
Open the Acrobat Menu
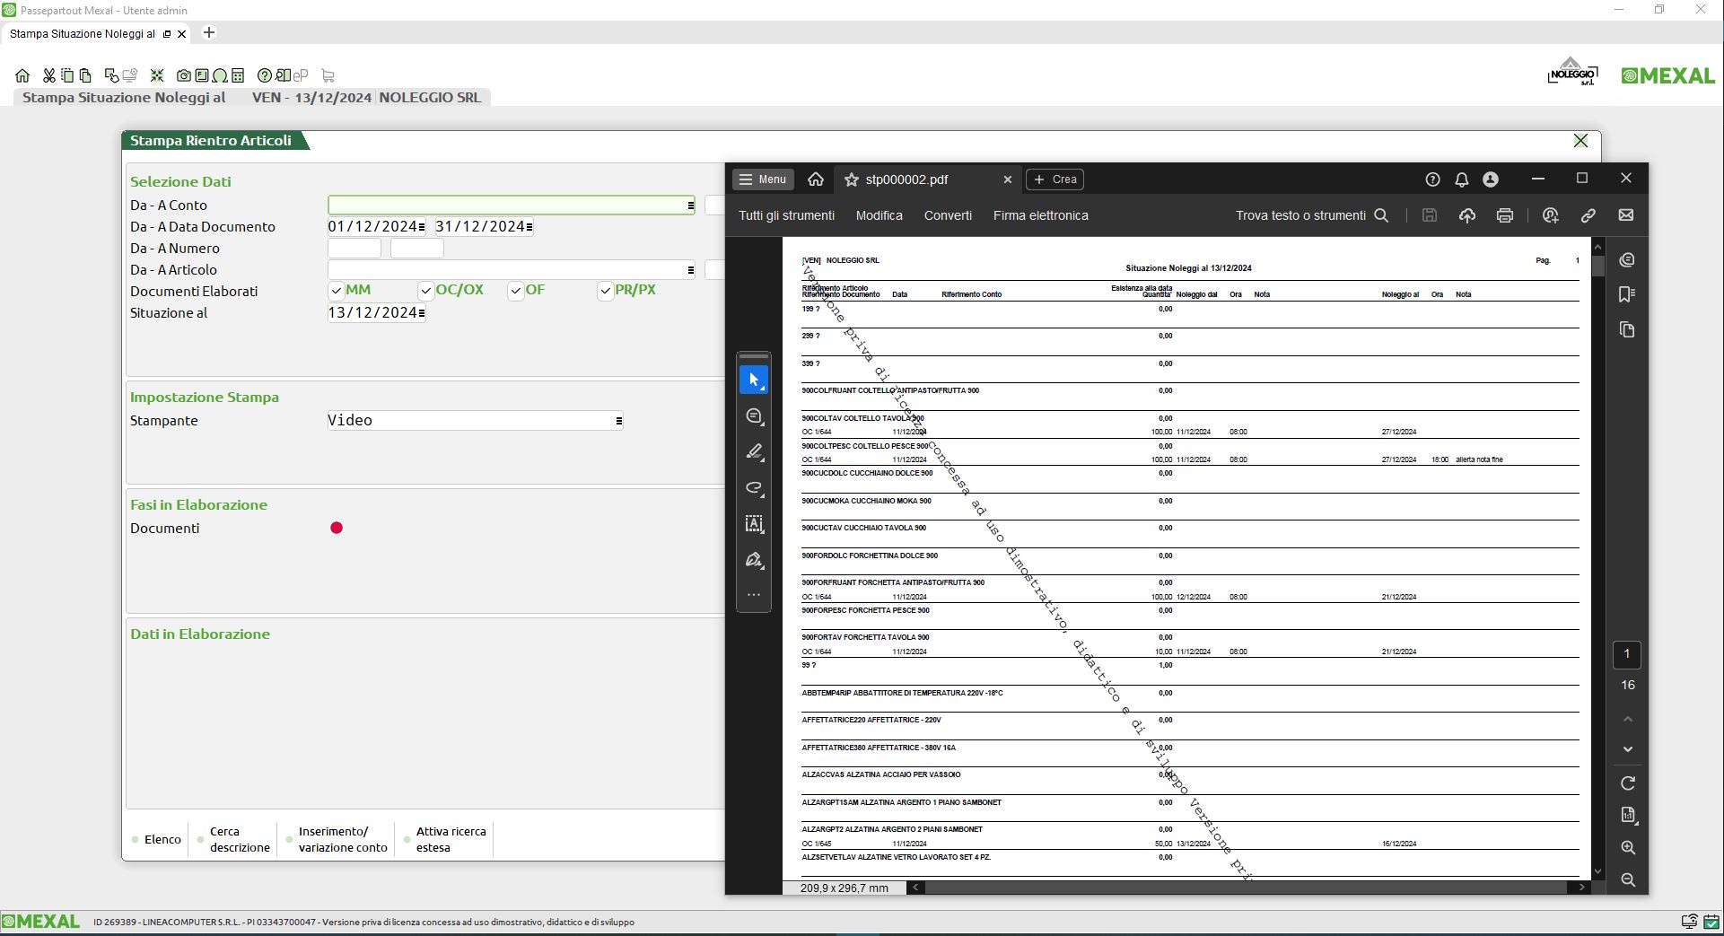pos(762,179)
